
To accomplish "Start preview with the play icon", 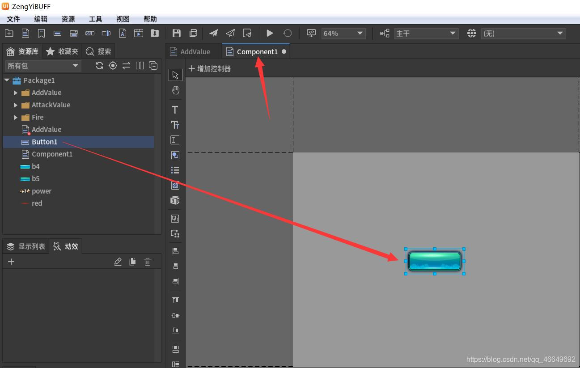I will pos(270,33).
